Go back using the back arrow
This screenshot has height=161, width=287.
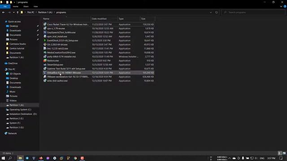[x=4, y=13]
